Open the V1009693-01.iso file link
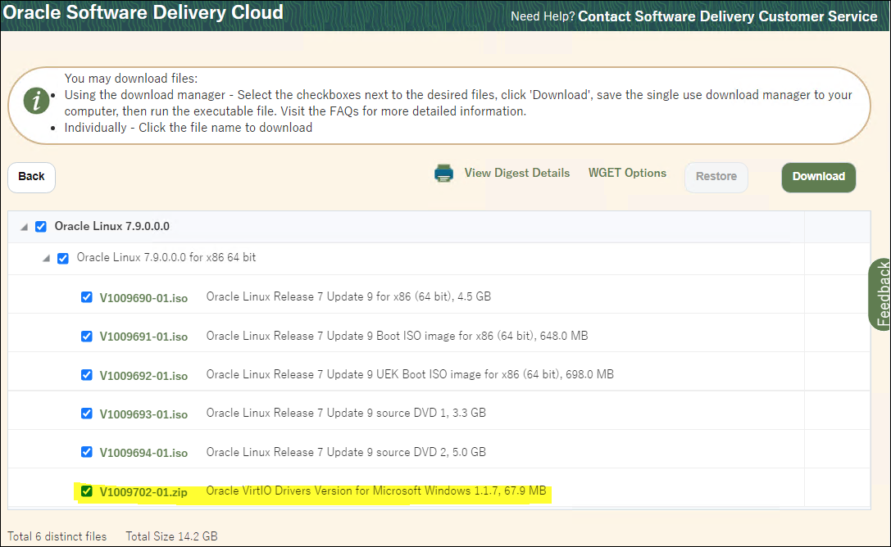891x547 pixels. click(x=143, y=414)
